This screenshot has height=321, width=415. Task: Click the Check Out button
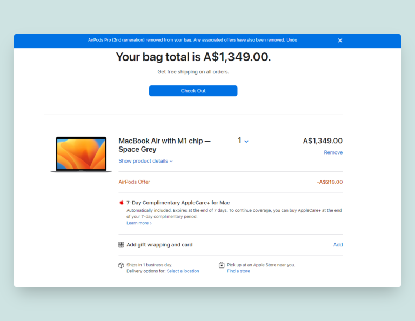pos(193,91)
